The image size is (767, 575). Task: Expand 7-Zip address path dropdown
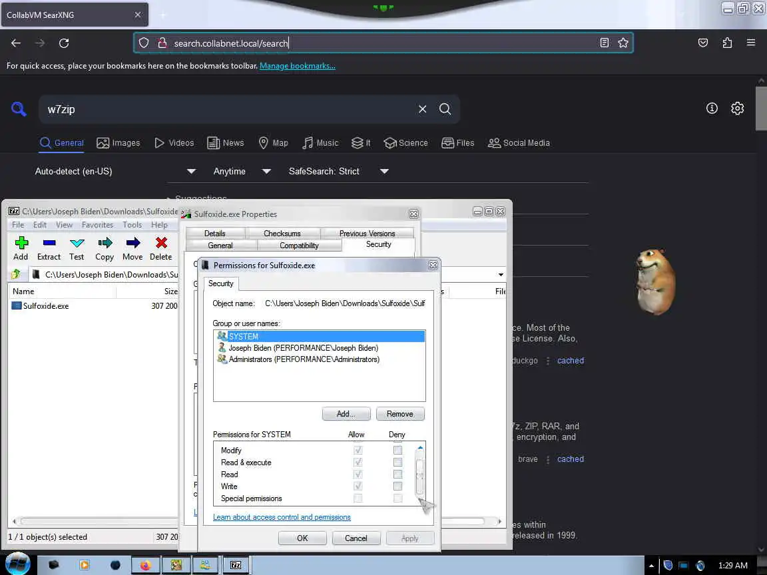click(501, 275)
